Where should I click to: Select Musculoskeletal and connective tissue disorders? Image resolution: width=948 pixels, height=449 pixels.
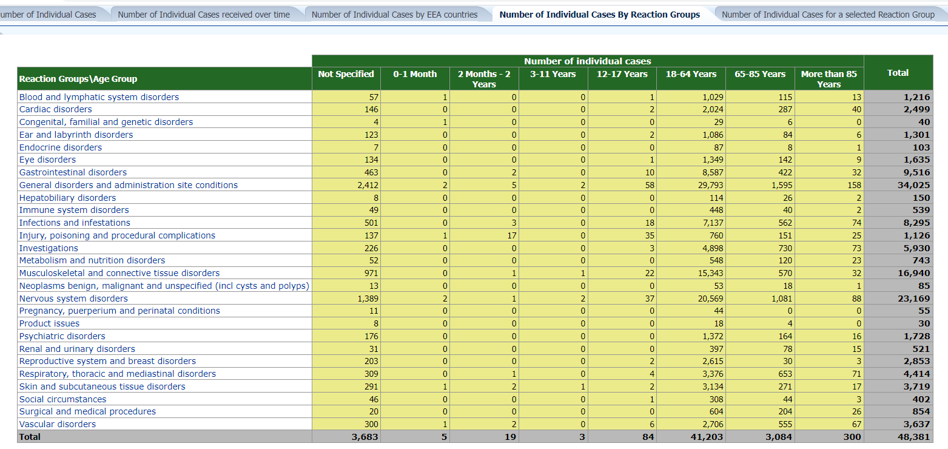point(119,273)
